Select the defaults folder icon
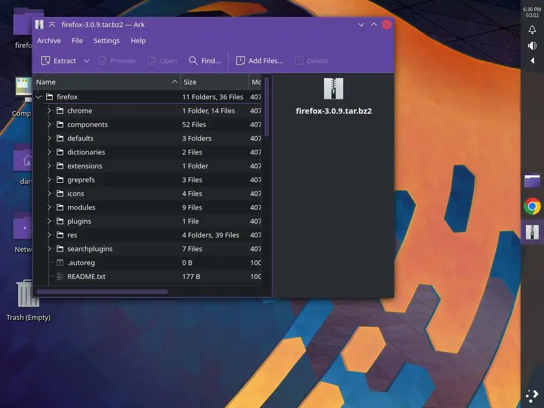The width and height of the screenshot is (544, 408). tap(60, 138)
